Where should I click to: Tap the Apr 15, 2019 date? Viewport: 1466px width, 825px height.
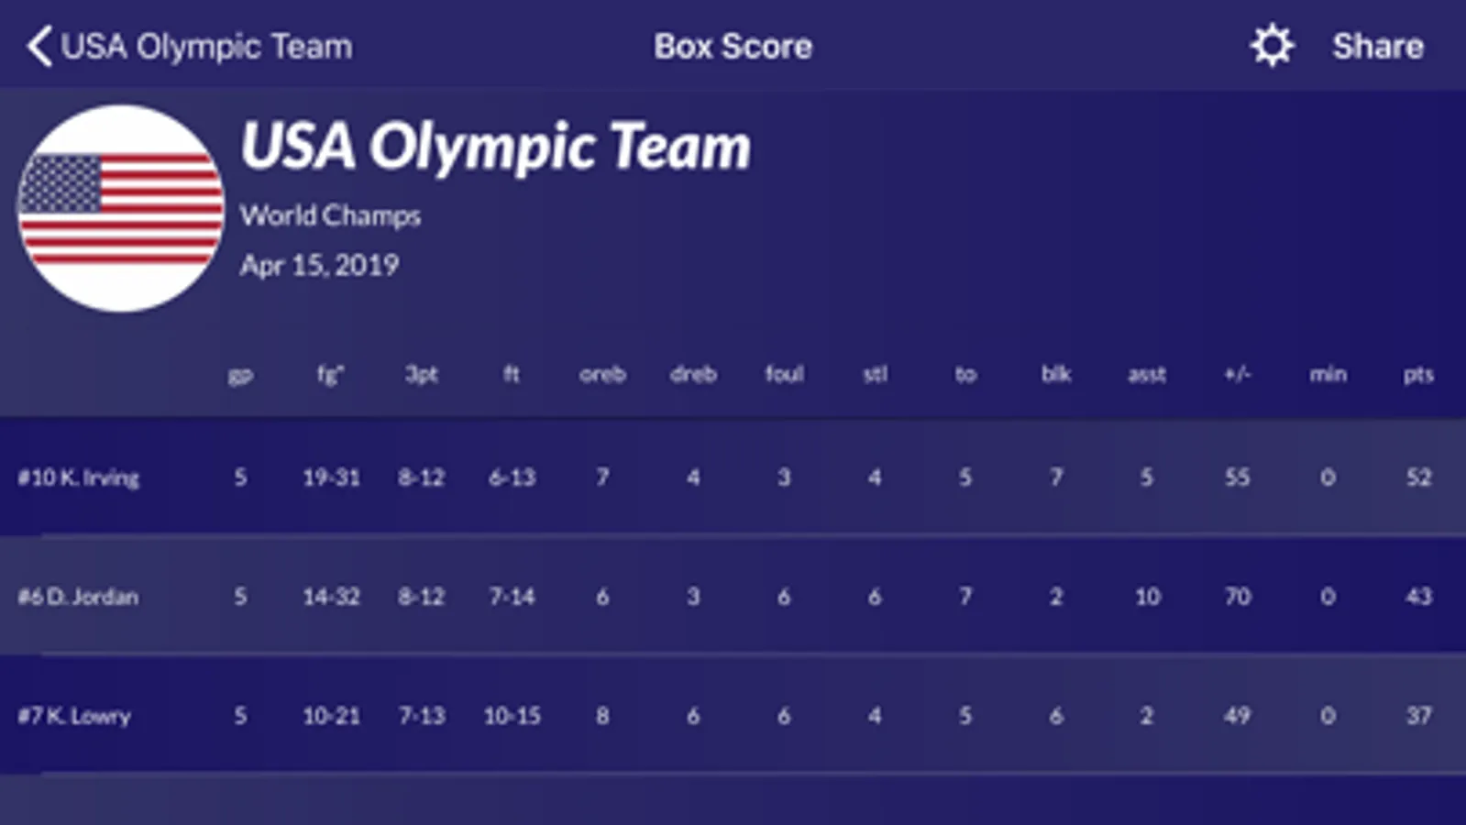pyautogui.click(x=319, y=266)
